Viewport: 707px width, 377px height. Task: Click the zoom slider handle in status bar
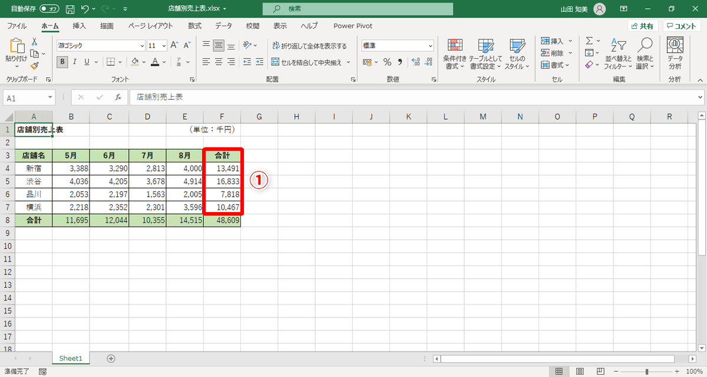647,372
